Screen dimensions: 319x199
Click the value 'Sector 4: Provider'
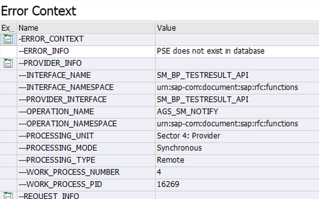pos(189,136)
